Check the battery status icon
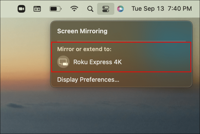Screen dimensions: 200x134 55,9
